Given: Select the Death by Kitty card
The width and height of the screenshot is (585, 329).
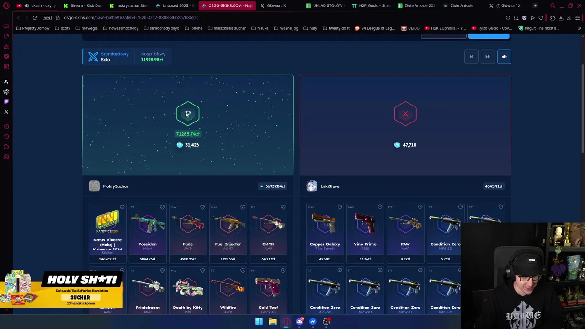Looking at the screenshot, I should (188, 291).
